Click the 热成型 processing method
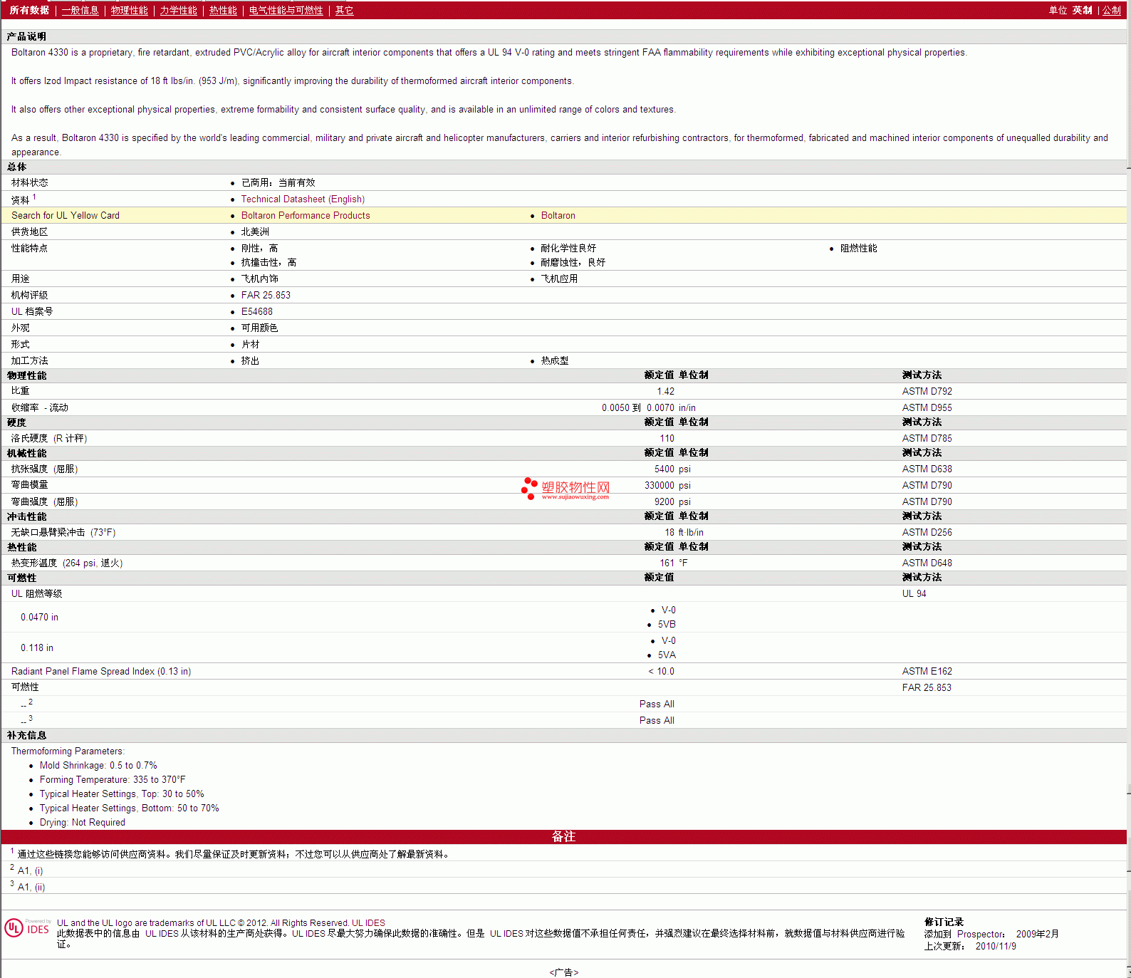1131x978 pixels. (554, 360)
